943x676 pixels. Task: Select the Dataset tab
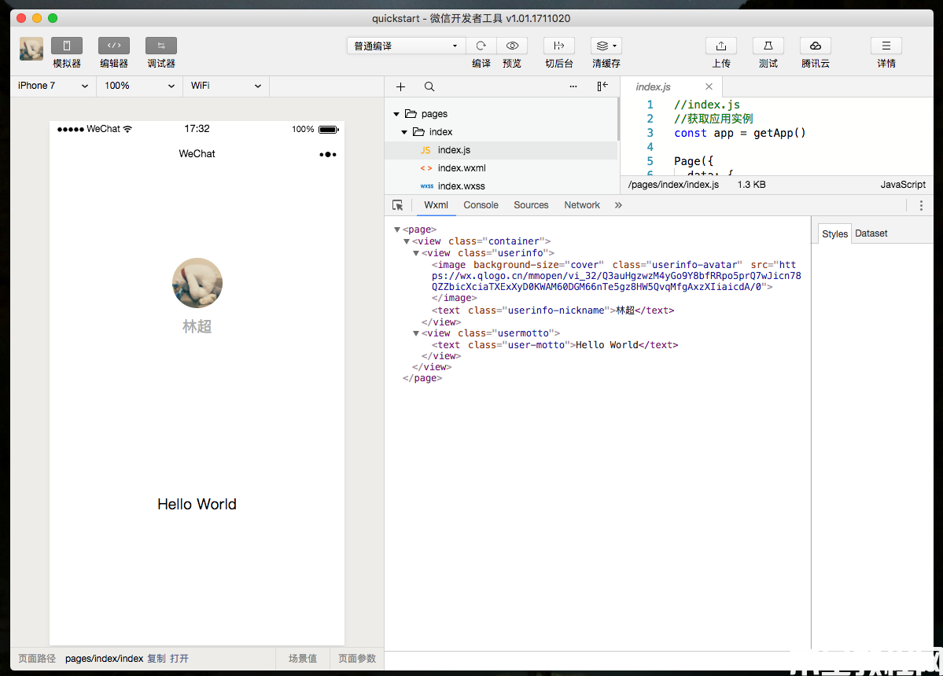pyautogui.click(x=871, y=233)
